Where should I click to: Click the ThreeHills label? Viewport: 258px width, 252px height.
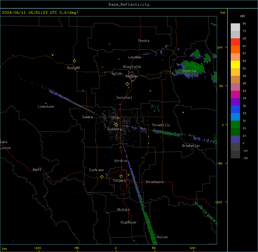tap(161, 125)
